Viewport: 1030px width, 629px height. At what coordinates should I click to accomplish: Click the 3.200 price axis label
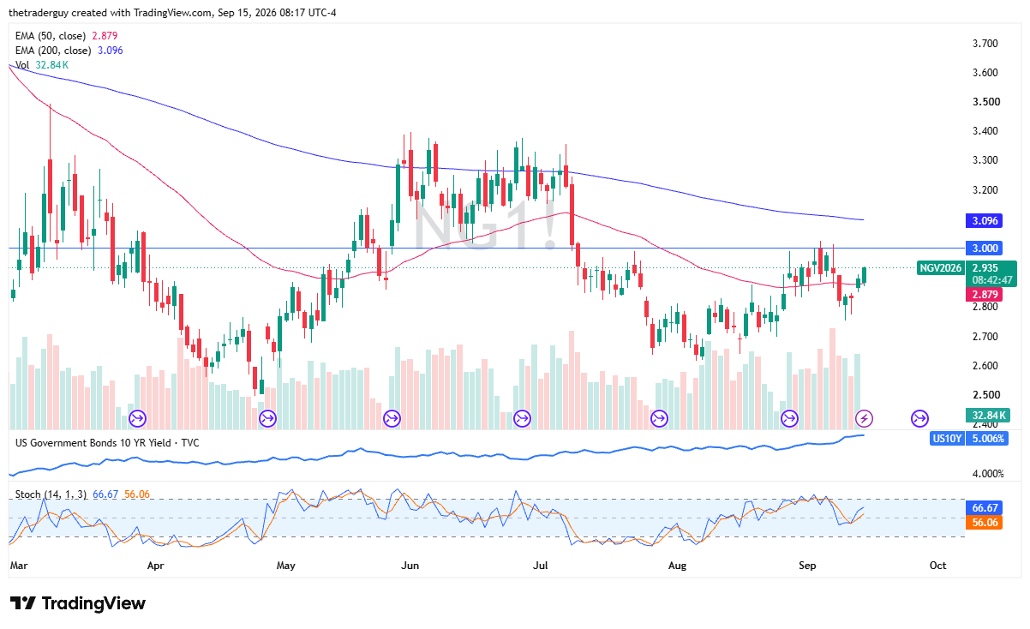point(985,189)
